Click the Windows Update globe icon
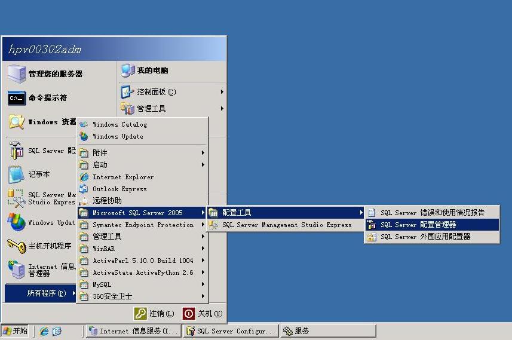The width and height of the screenshot is (512, 340). (x=84, y=136)
